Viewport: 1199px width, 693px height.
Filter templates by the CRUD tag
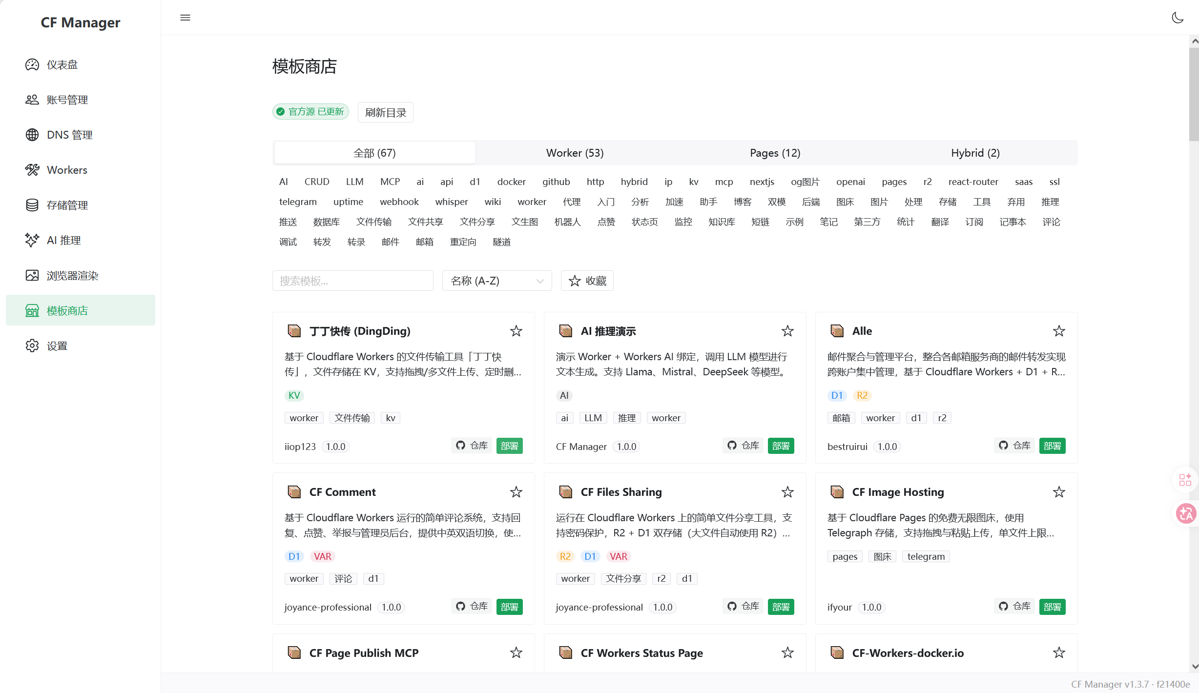click(317, 182)
